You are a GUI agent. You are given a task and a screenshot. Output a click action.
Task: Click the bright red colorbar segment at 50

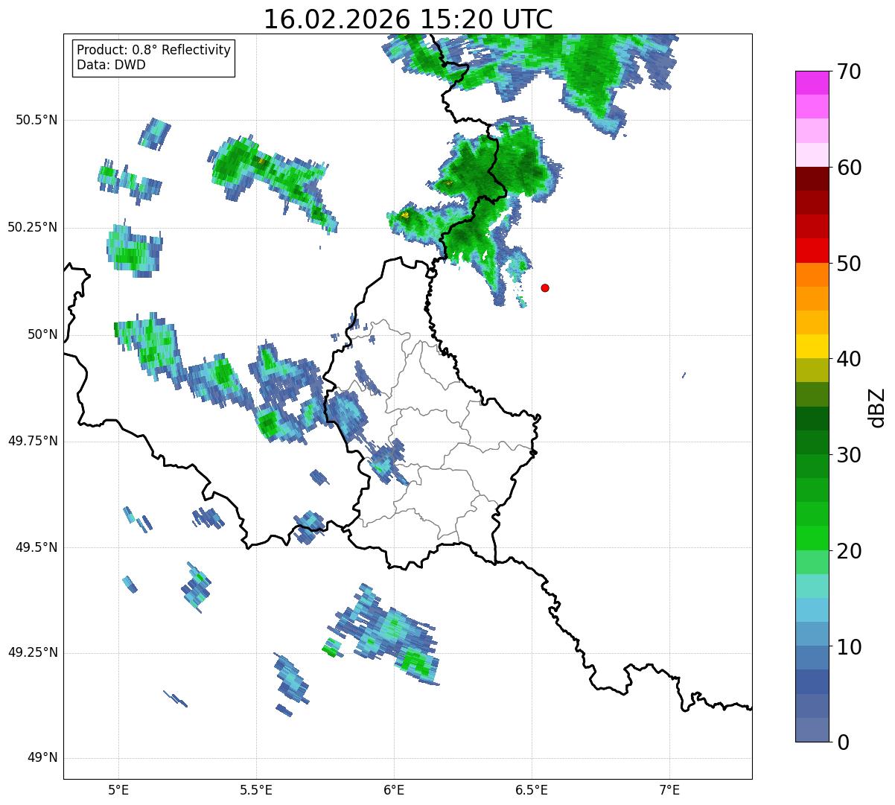tap(812, 251)
